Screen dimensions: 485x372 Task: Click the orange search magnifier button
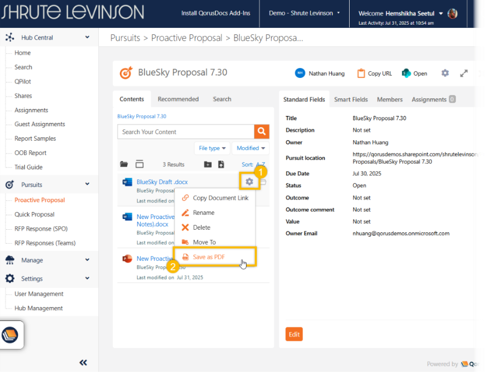(x=262, y=132)
